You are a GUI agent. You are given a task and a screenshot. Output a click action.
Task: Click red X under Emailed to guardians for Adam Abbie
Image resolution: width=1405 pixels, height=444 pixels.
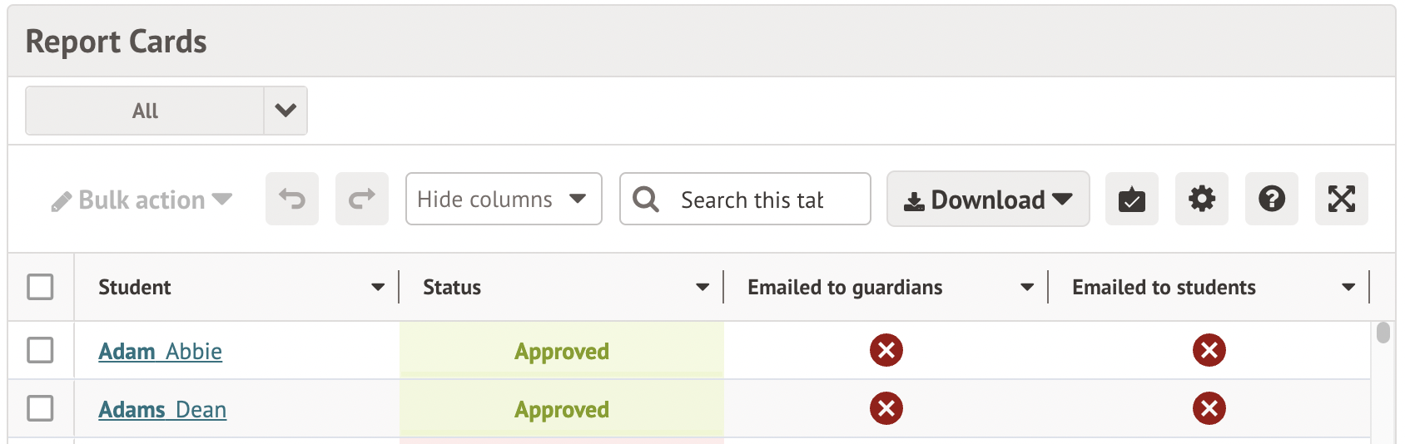point(886,350)
